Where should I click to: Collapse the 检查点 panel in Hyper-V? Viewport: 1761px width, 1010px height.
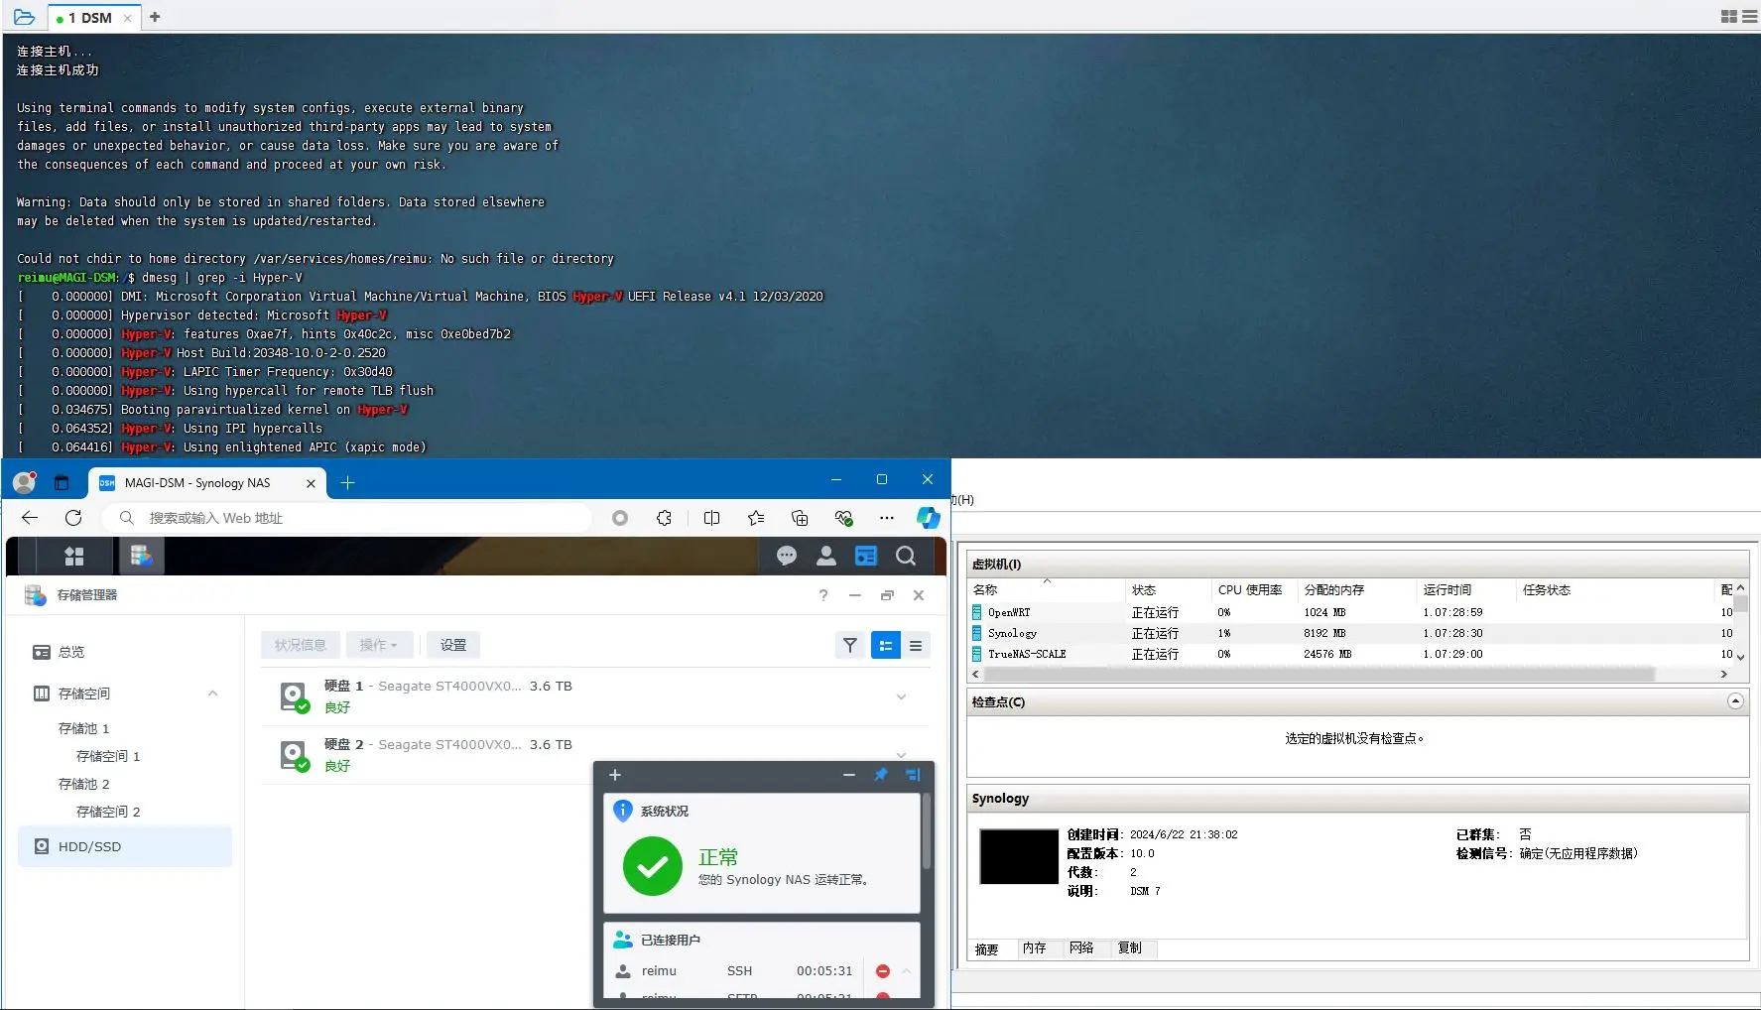1735,701
